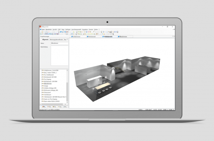The height and width of the screenshot is (141, 214).
Task: Select Billardzimmer in the project tree
Action: point(48,84)
